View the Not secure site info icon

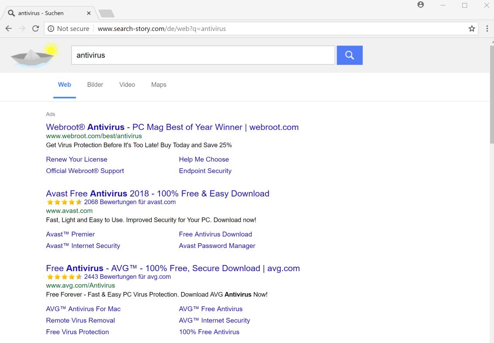pyautogui.click(x=51, y=29)
